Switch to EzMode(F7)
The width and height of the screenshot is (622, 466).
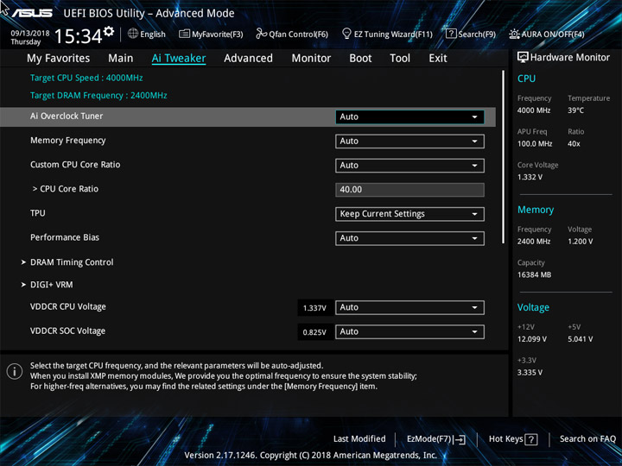click(436, 439)
